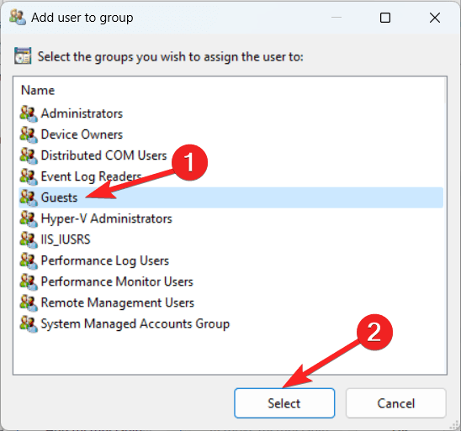Click the System Managed Accounts Group icon
Image resolution: width=461 pixels, height=431 pixels.
pyautogui.click(x=29, y=323)
